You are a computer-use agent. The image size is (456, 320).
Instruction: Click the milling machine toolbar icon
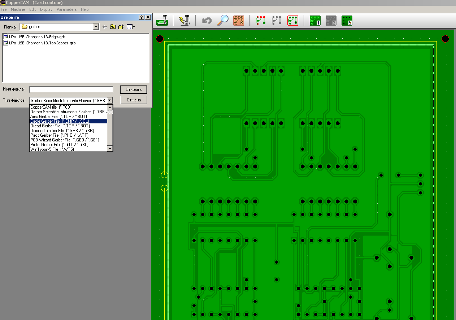pyautogui.click(x=162, y=21)
